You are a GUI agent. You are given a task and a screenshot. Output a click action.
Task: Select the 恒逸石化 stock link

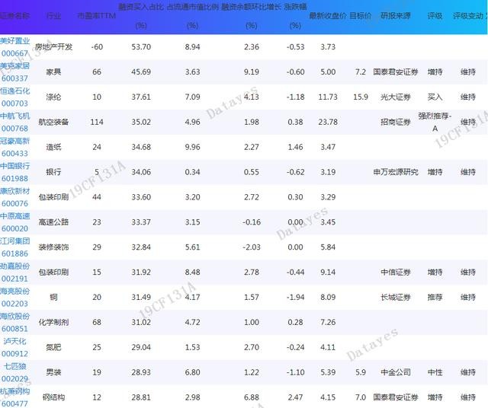coord(15,97)
